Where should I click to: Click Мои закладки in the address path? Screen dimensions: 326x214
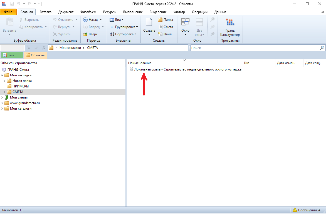(x=70, y=48)
